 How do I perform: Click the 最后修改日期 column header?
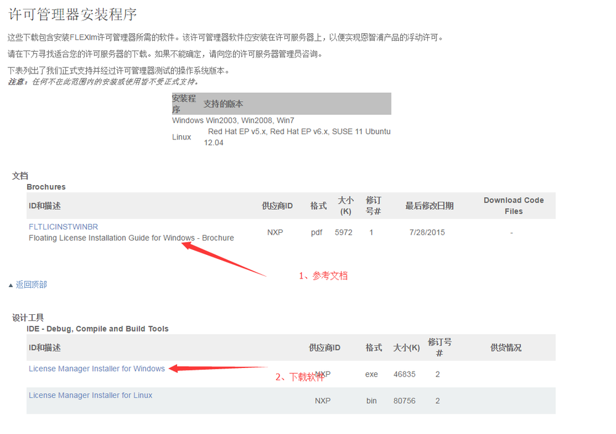coord(429,206)
